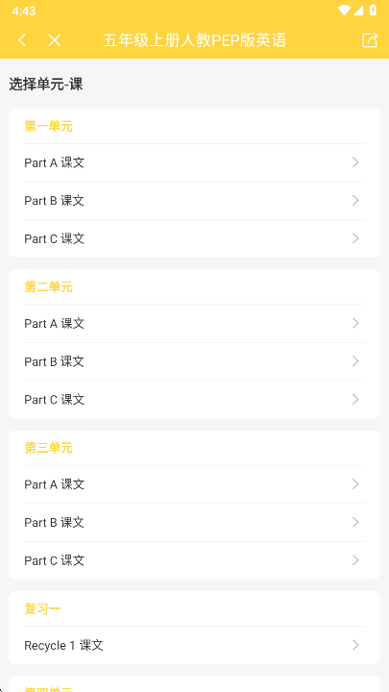Open Recycle 1 课文 lesson
The image size is (389, 692).
pyautogui.click(x=194, y=646)
